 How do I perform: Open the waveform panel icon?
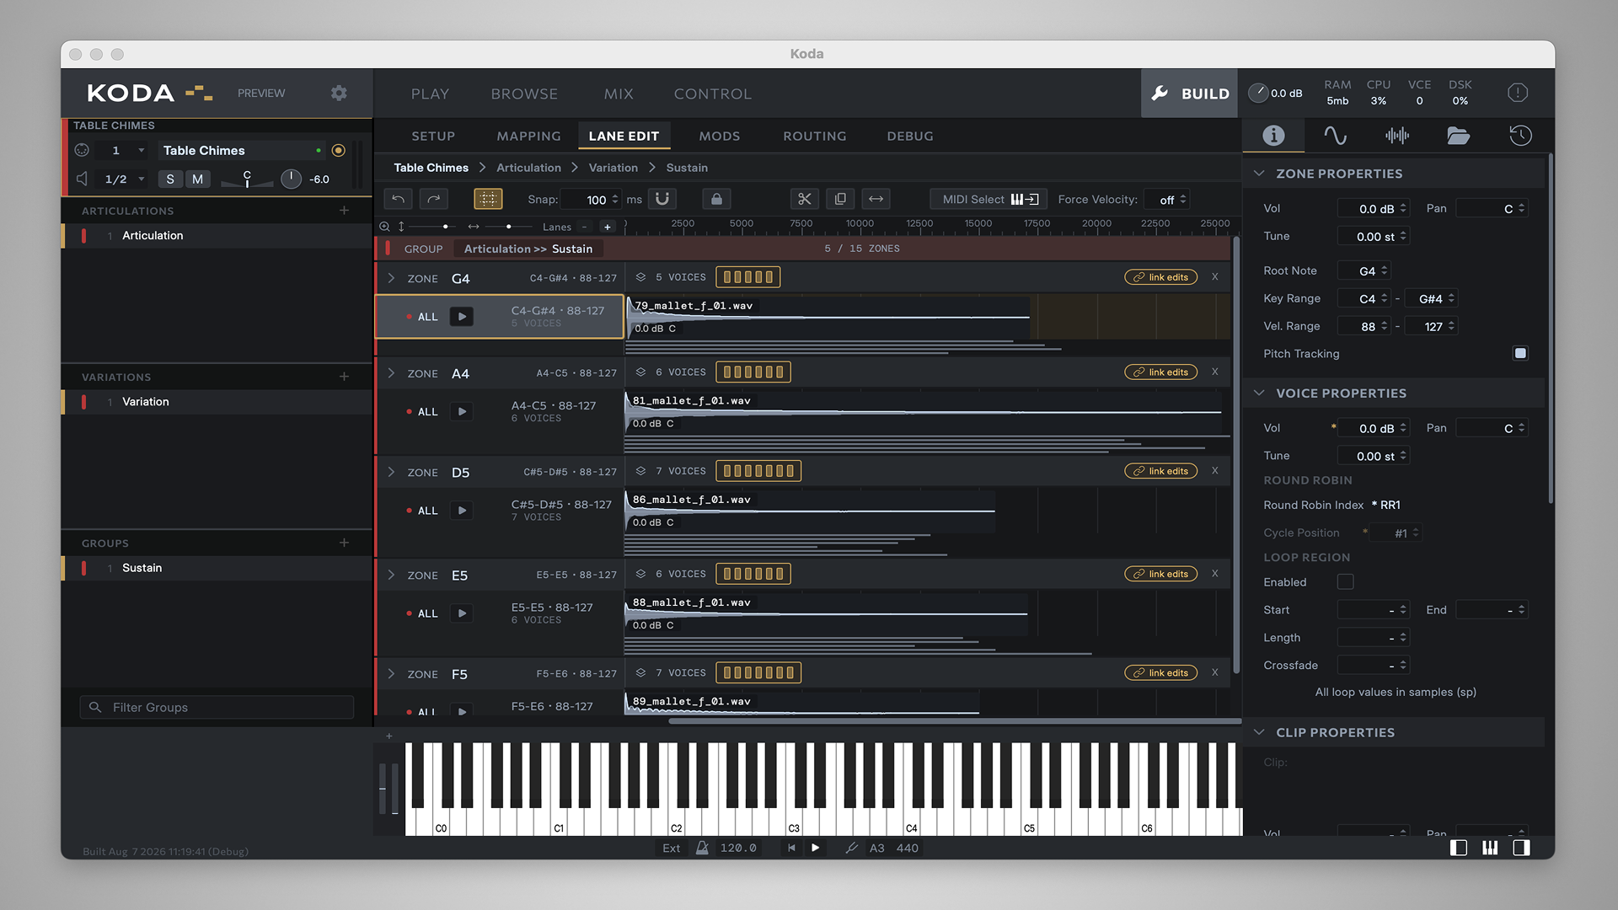point(1397,135)
